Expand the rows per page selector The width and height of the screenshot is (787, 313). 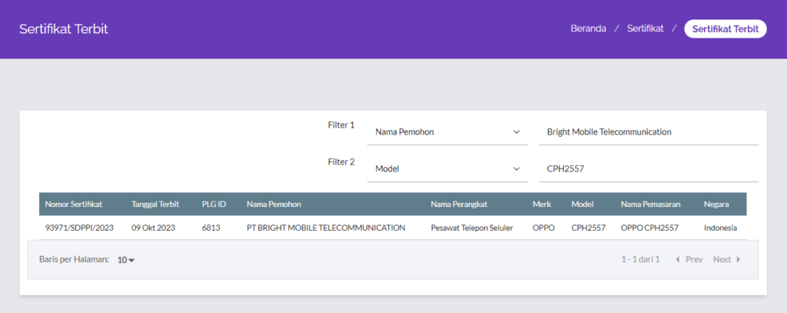[x=126, y=260]
